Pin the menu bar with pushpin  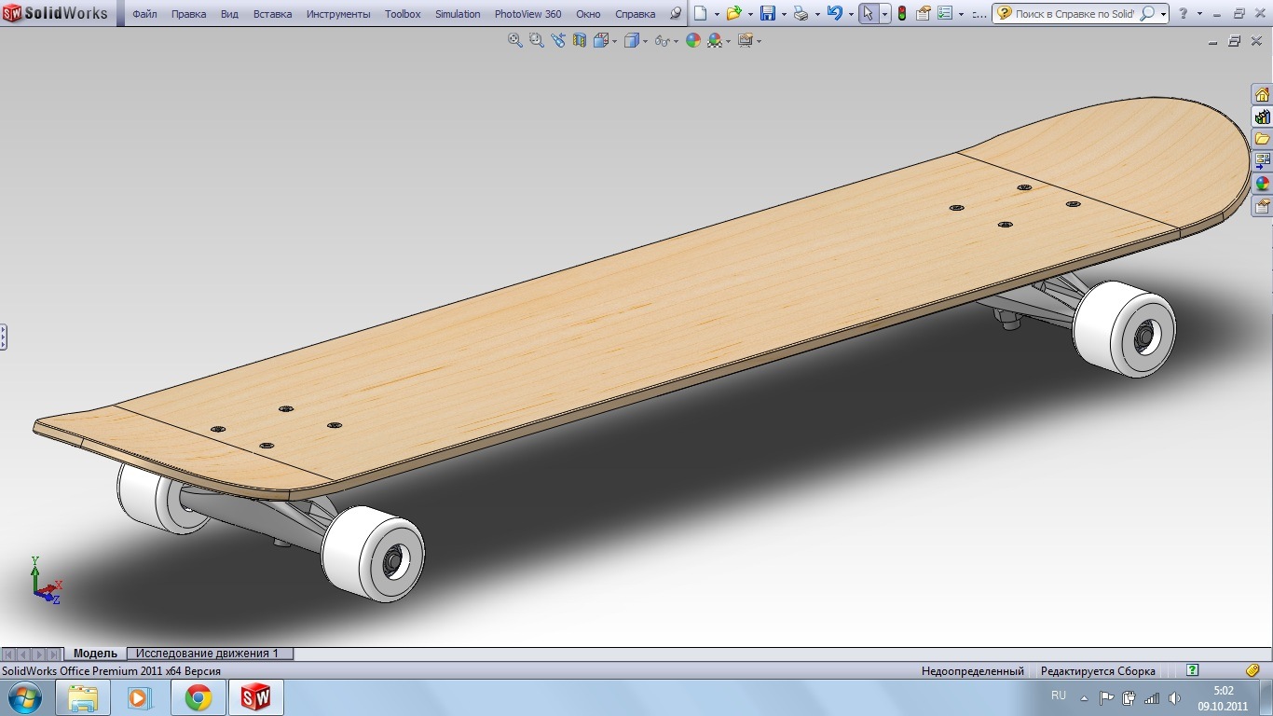pyautogui.click(x=676, y=14)
